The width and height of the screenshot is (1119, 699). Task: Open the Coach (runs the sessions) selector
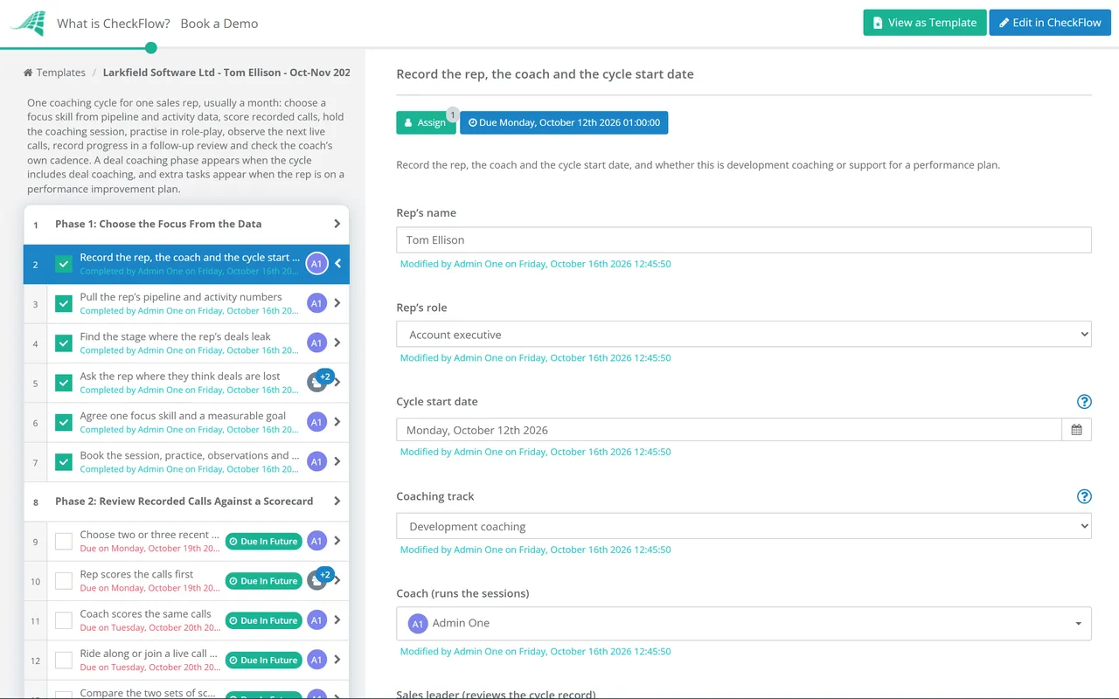[744, 623]
